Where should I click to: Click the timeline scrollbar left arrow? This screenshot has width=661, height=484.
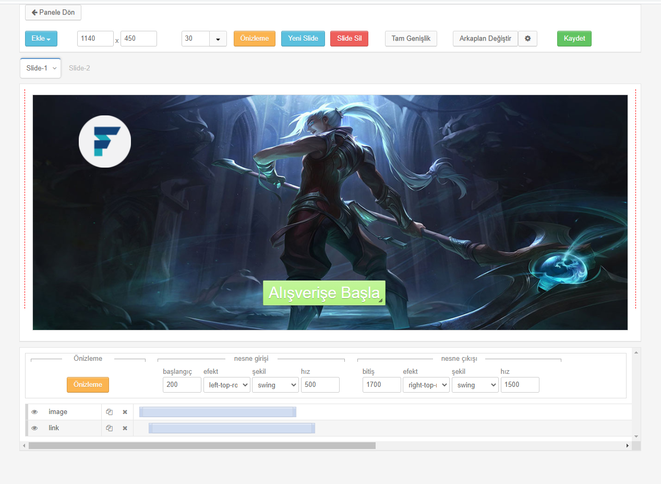(23, 446)
